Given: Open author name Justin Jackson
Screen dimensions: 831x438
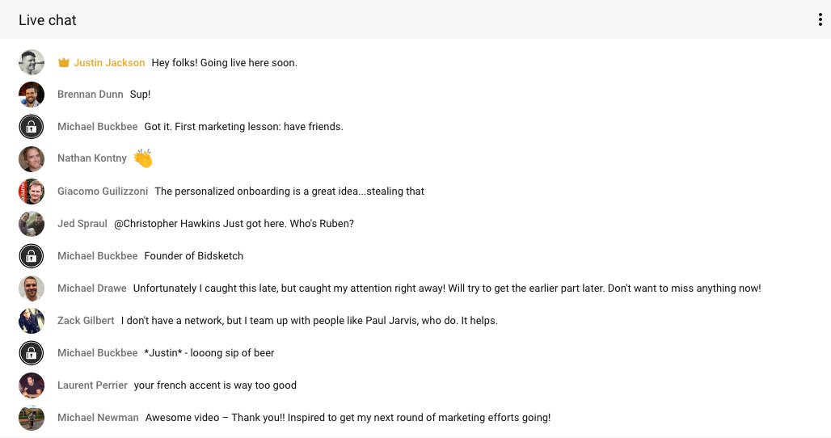Looking at the screenshot, I should 109,62.
